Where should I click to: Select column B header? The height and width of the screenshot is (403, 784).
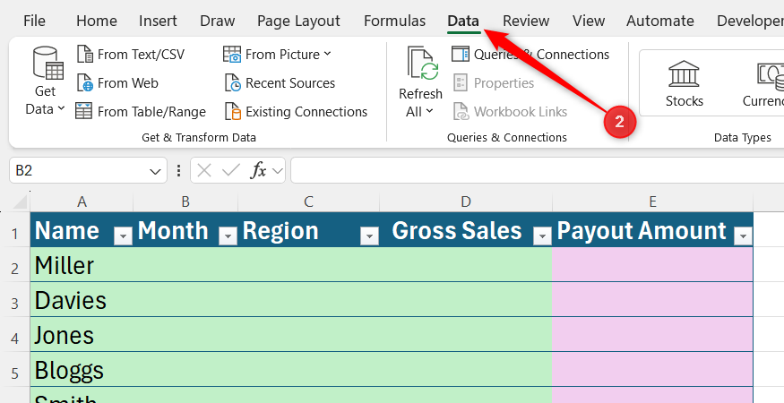click(185, 202)
